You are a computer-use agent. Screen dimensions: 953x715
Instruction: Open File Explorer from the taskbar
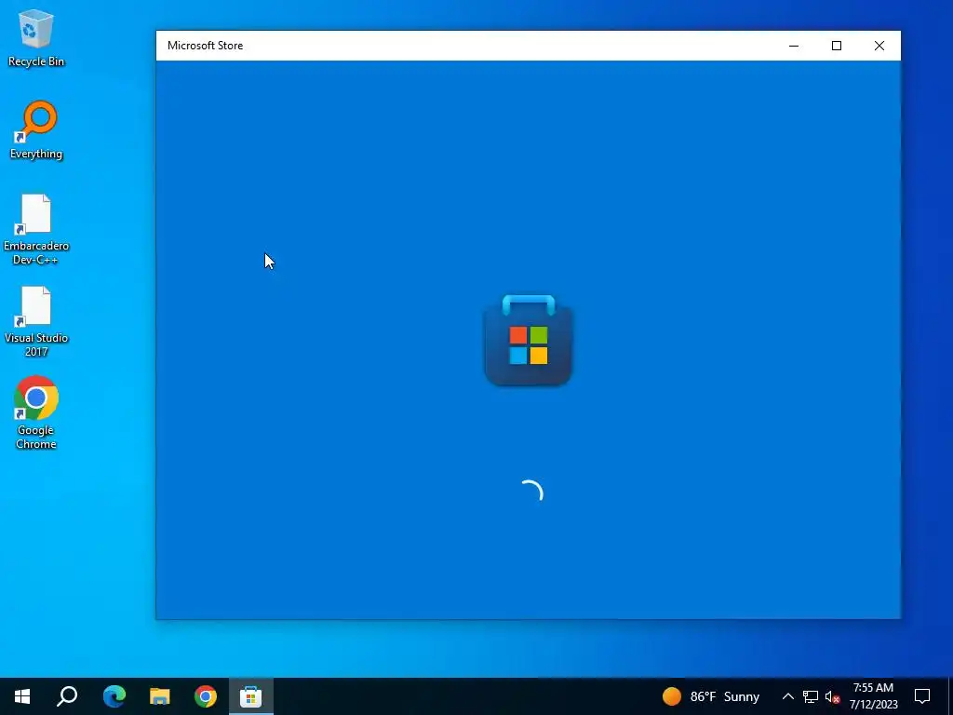point(160,696)
